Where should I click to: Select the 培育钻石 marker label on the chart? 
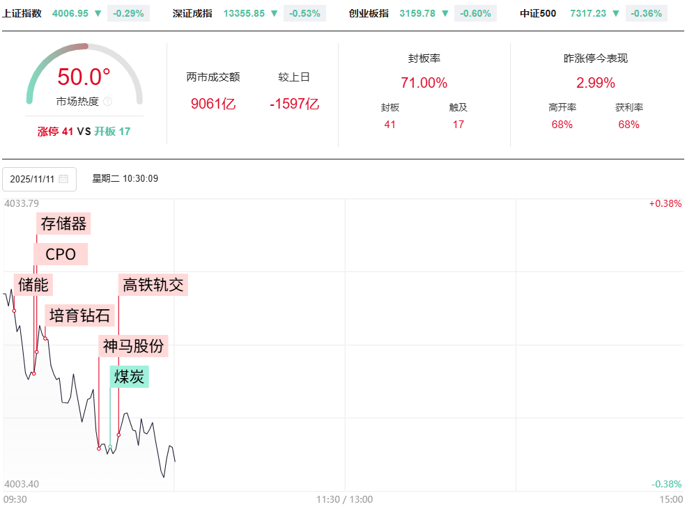[x=79, y=315]
